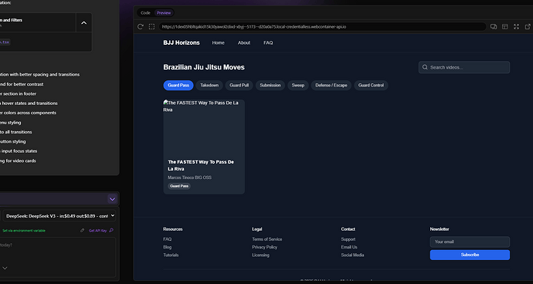The image size is (533, 284).
Task: Activate the element selector icon beside reload
Action: pos(151,26)
